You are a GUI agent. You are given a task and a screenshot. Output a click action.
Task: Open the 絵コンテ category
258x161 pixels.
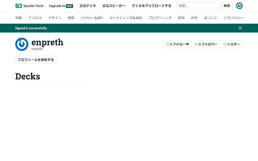pyautogui.click(x=211, y=18)
